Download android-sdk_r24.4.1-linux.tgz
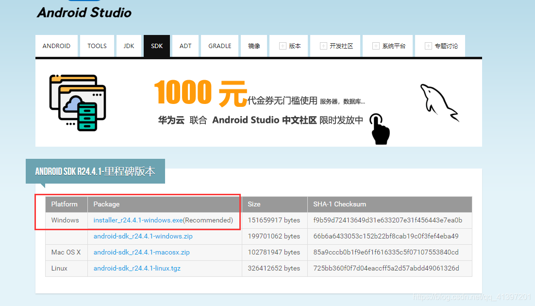Screen dimensions: 535x306 point(137,269)
